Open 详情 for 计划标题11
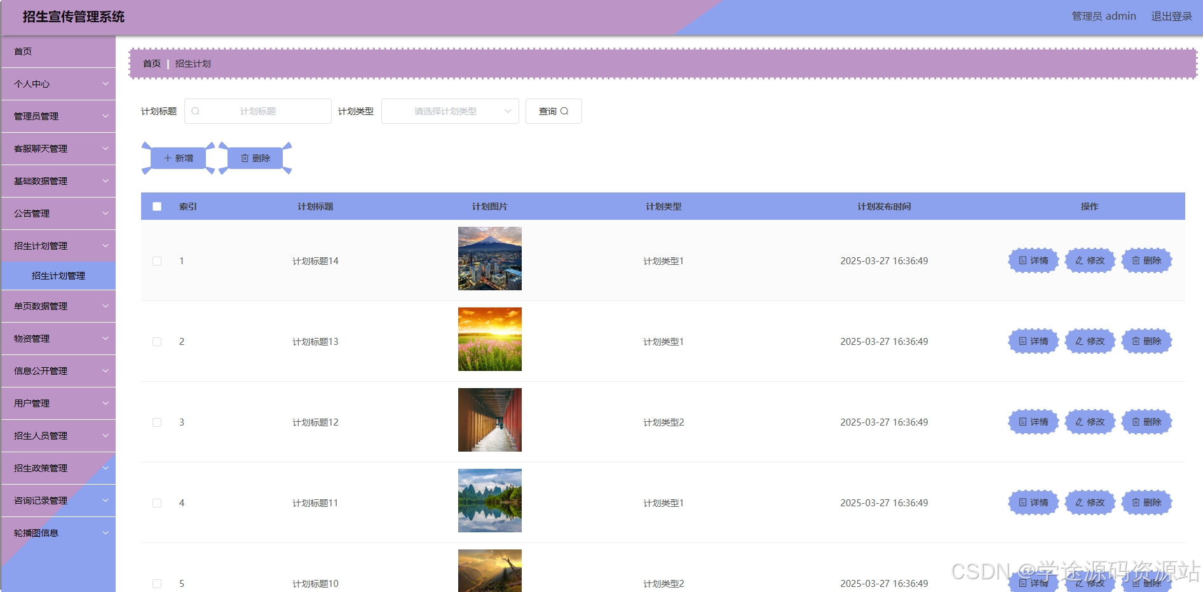 [x=1033, y=502]
